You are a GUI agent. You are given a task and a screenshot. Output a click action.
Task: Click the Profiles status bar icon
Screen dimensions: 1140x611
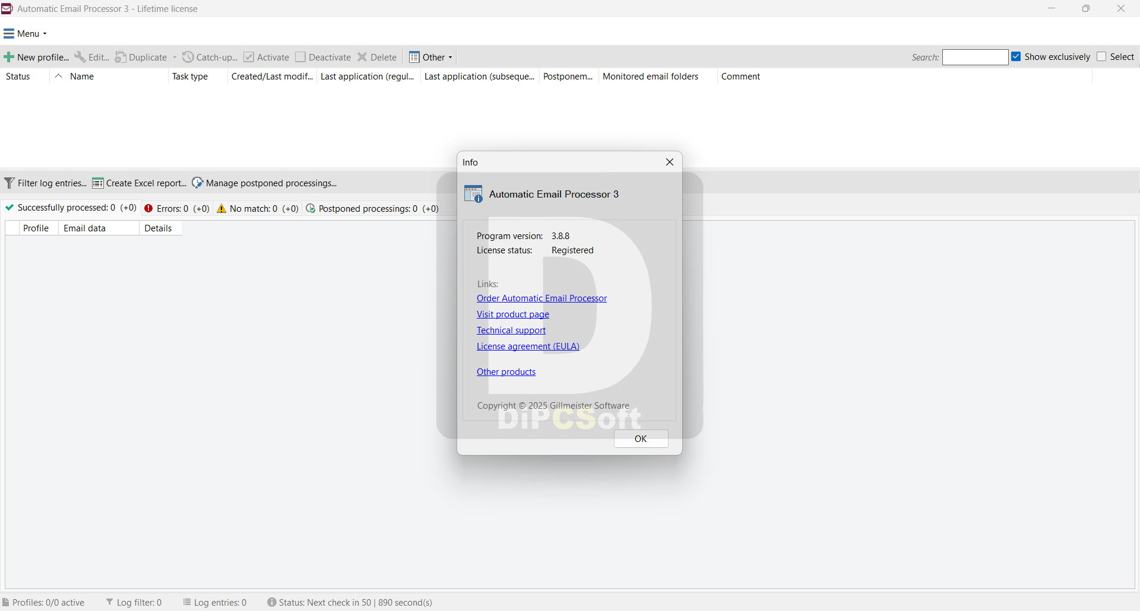pos(6,602)
